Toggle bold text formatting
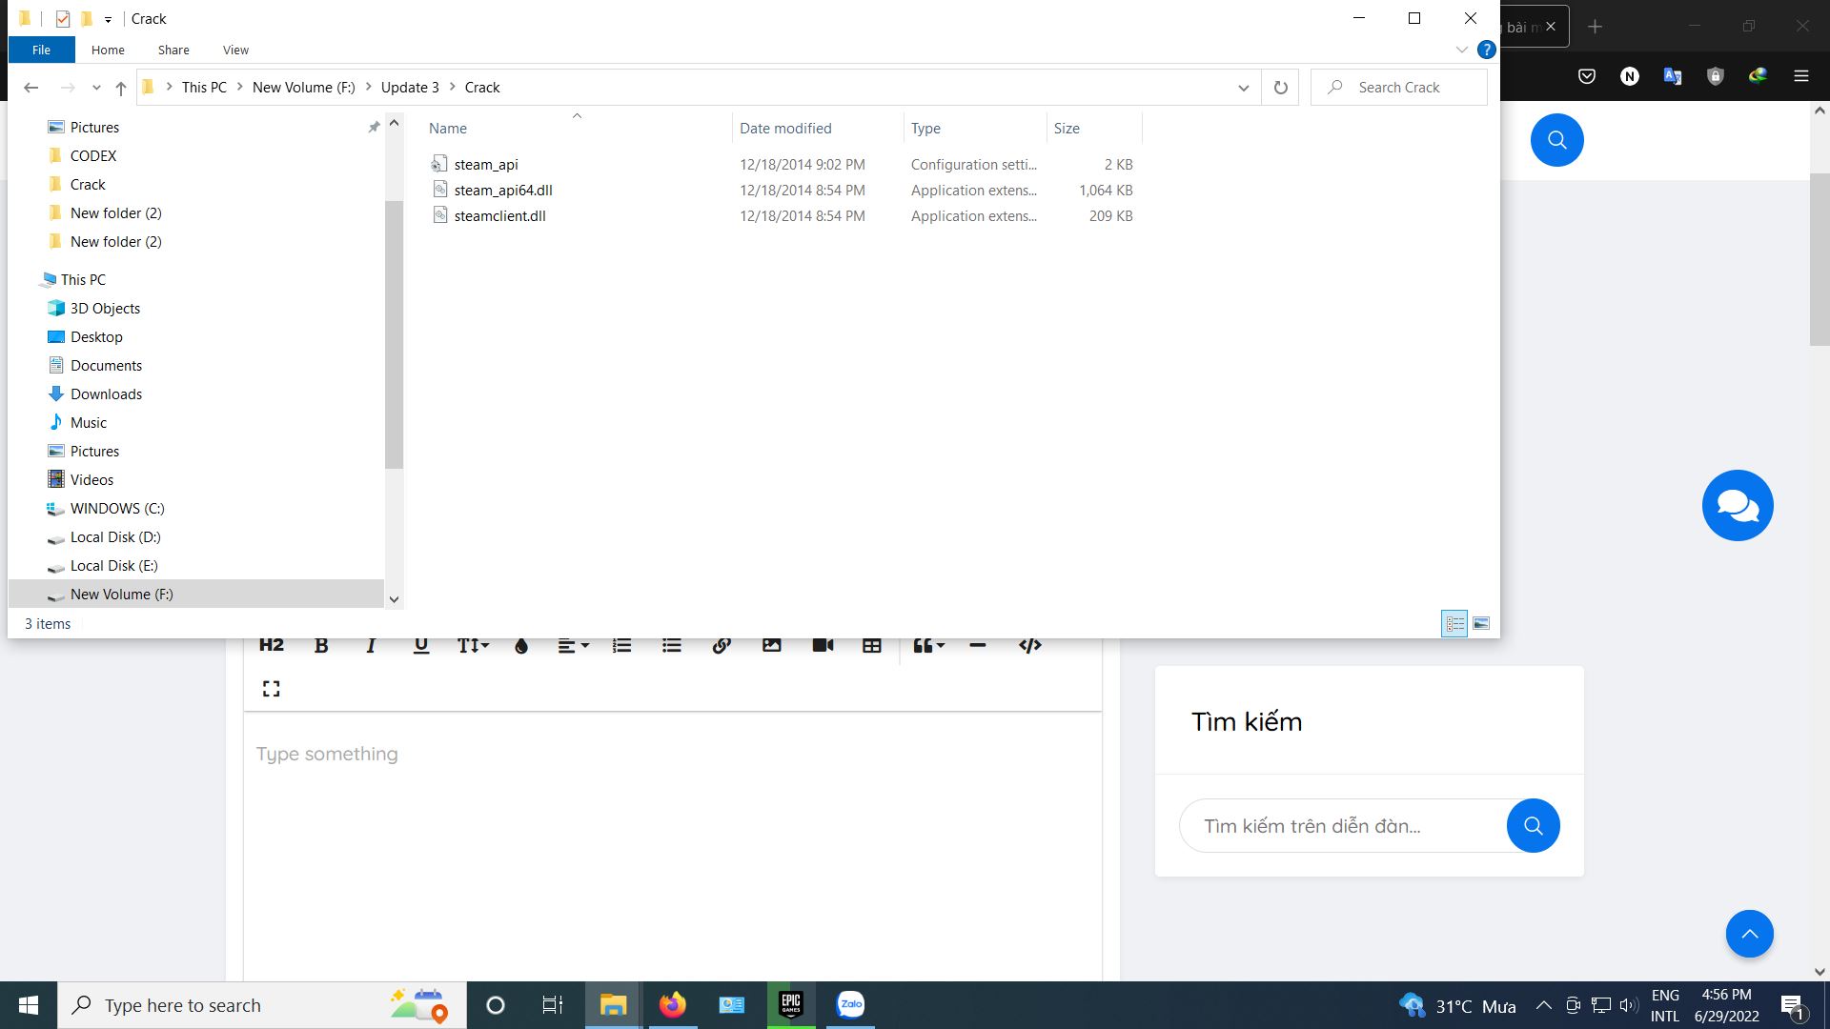Screen dimensions: 1830x1029 coord(320,645)
